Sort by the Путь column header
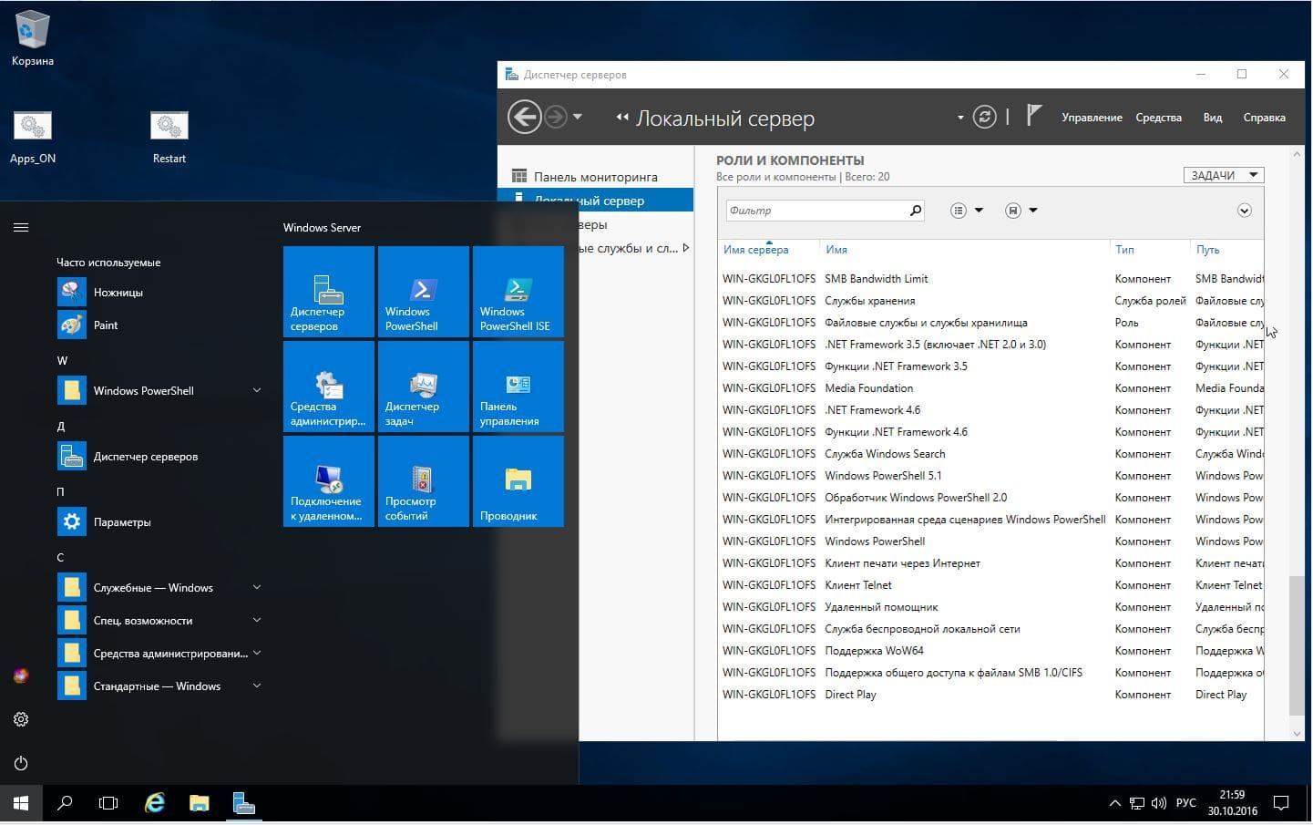Screen dimensions: 1313x825 point(1207,250)
